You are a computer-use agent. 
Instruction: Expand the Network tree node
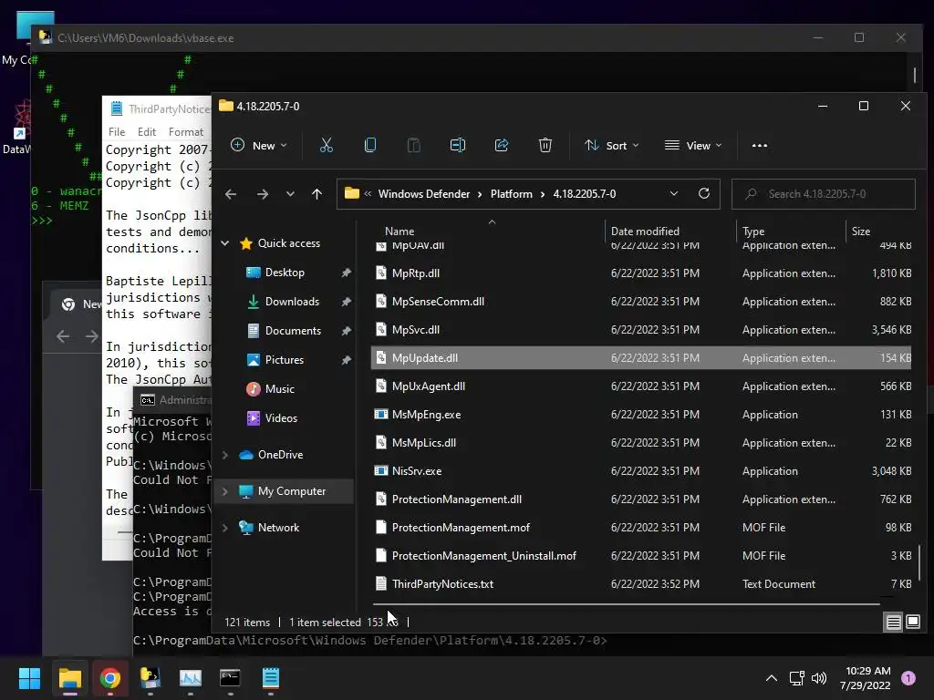[x=225, y=528]
